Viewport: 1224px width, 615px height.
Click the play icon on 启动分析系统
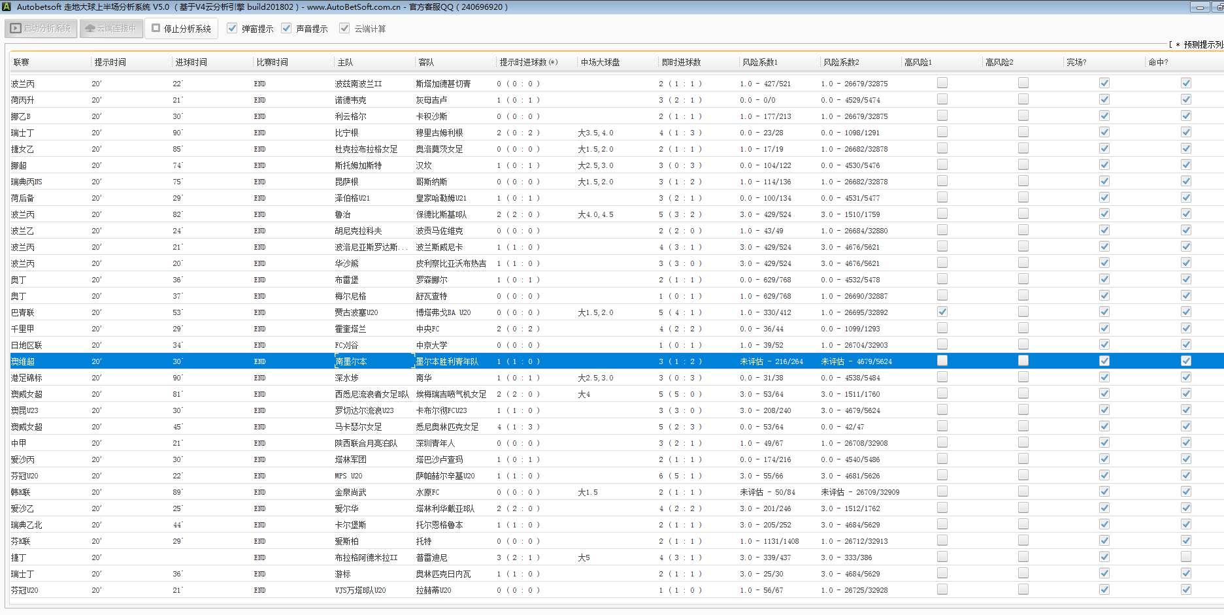(x=16, y=29)
